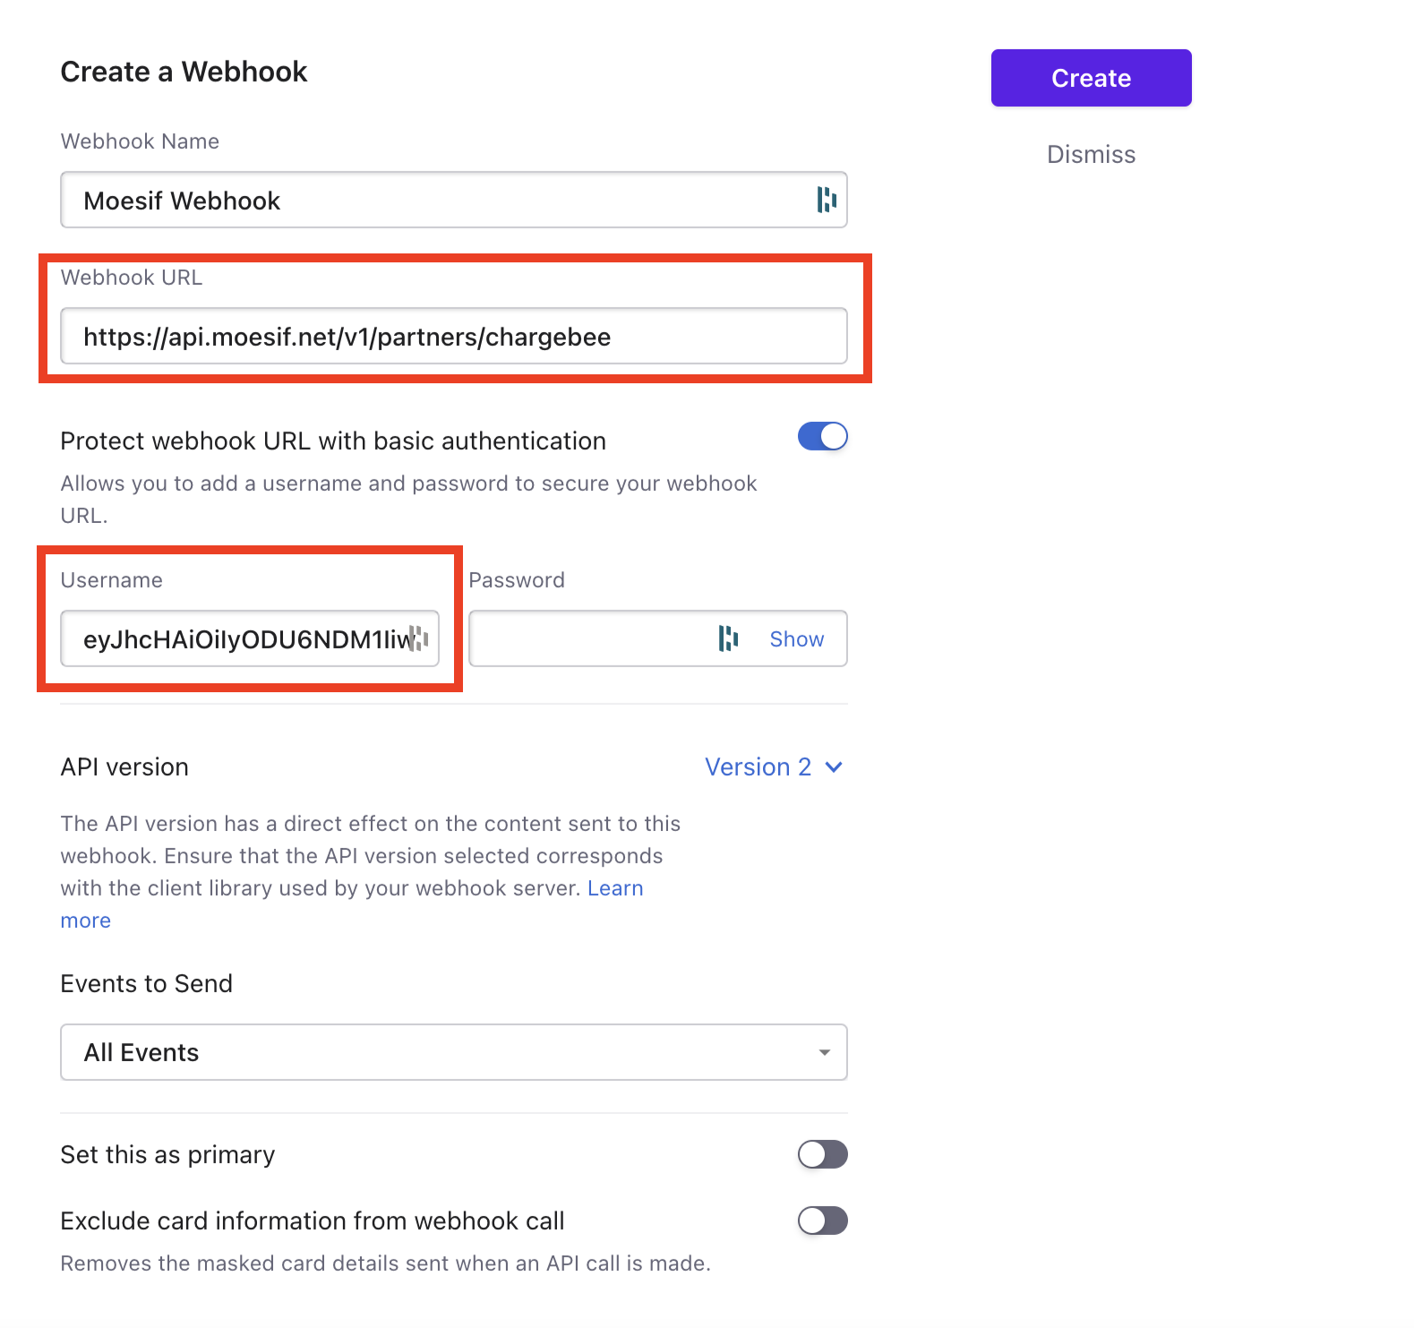Click the Events to Send label
Viewport: 1414px width, 1328px height.
[146, 983]
